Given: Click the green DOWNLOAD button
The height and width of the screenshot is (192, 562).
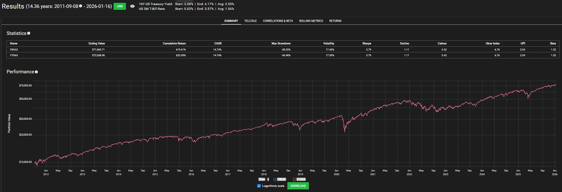Looking at the screenshot, I should click(298, 186).
